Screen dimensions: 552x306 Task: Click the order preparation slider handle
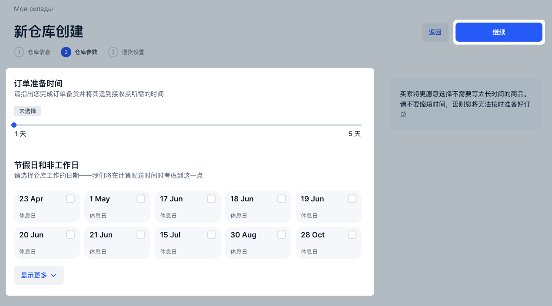tap(14, 125)
